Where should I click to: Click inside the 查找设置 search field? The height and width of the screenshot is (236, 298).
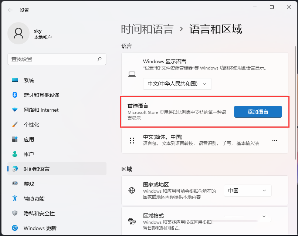coord(57,59)
